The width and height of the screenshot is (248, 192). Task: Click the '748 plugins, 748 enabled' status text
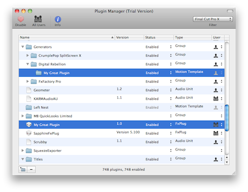124,169
